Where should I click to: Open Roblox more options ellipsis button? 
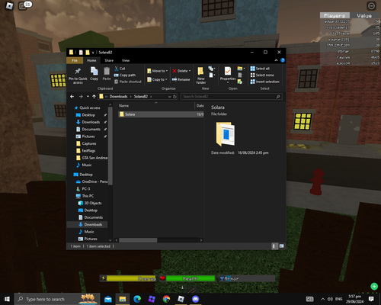point(371,6)
